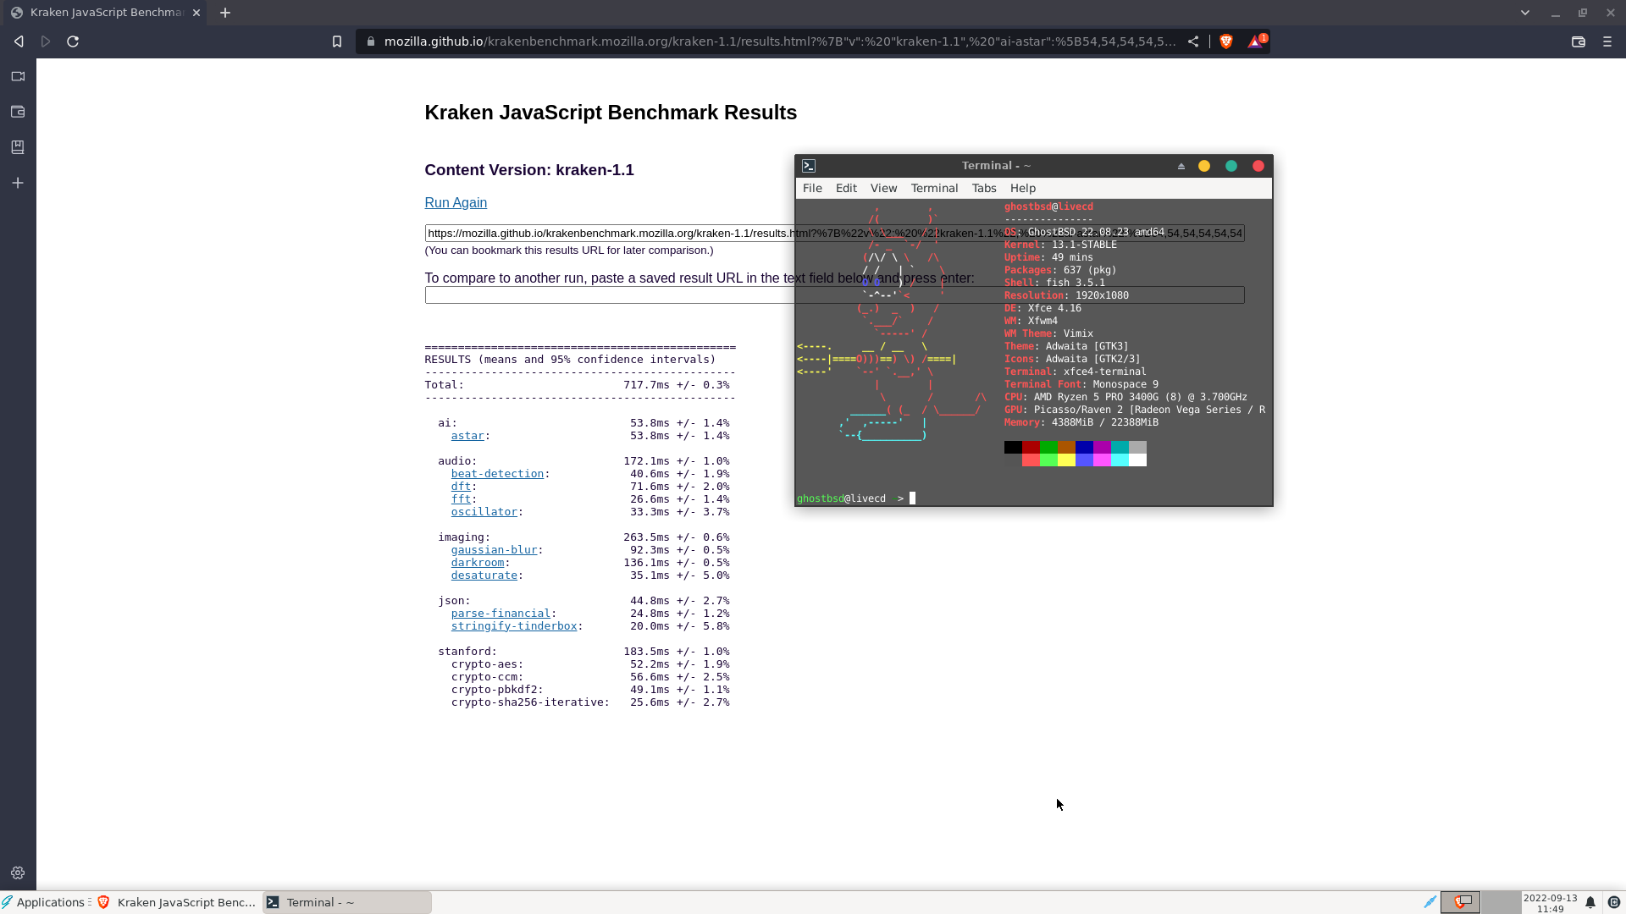Close the Kraken JavaScript Benchmark tab
Viewport: 1626px width, 914px height.
click(196, 13)
